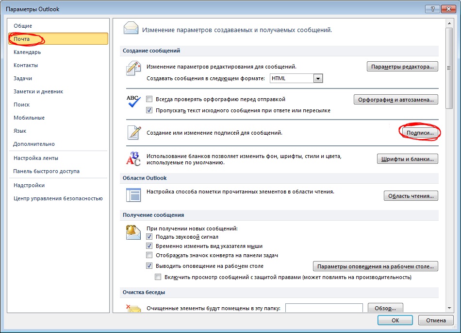The height and width of the screenshot is (333, 461).
Task: Click the vertical scrollbar thumb
Action: coord(449,69)
